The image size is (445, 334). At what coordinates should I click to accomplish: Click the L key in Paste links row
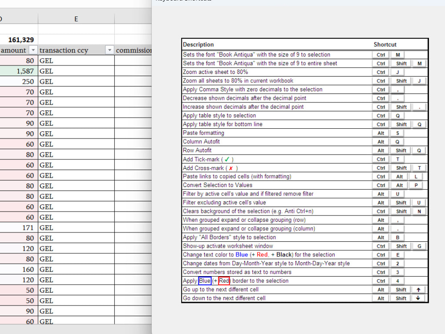(x=416, y=177)
